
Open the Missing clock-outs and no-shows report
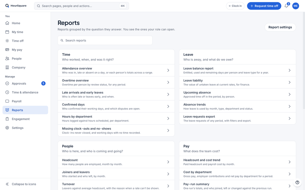tap(116, 130)
